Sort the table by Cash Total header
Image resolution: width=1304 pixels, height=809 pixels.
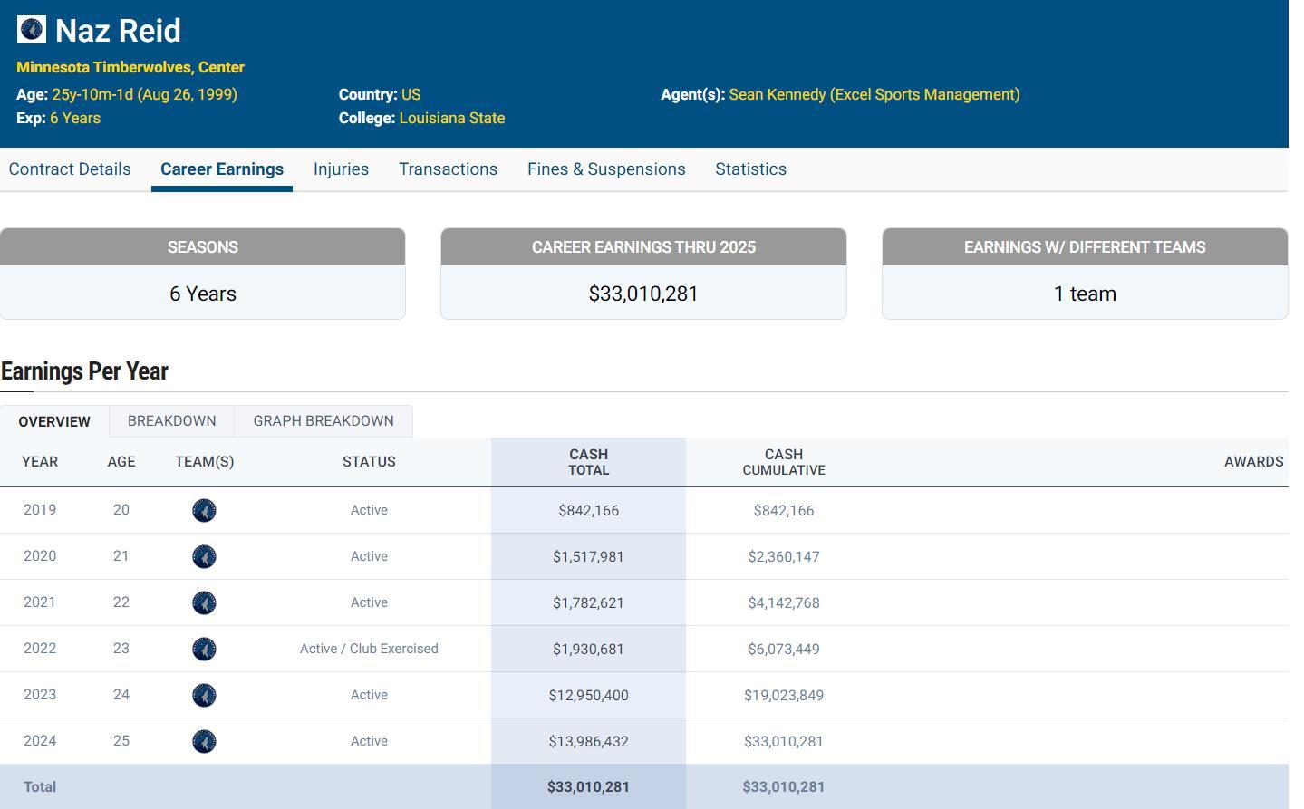pyautogui.click(x=588, y=462)
